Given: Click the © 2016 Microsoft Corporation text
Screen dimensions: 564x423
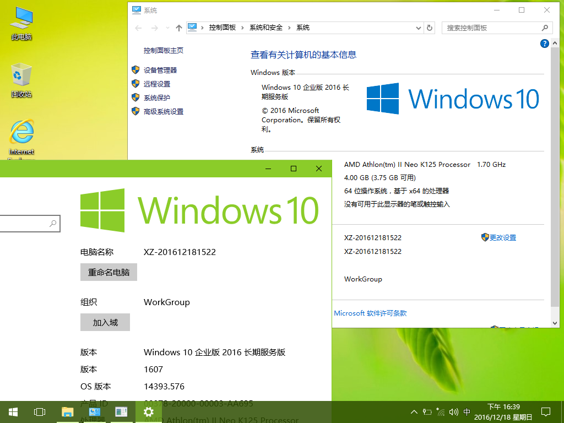Looking at the screenshot, I should click(x=301, y=120).
